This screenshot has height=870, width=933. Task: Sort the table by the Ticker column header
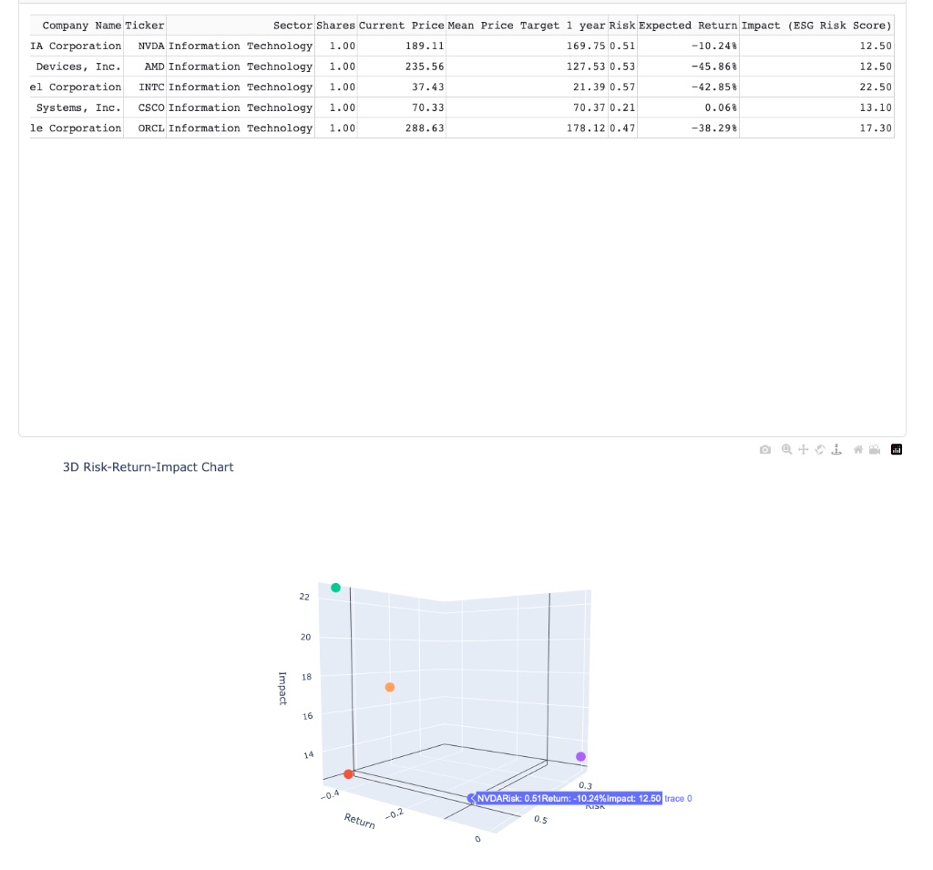tap(144, 26)
